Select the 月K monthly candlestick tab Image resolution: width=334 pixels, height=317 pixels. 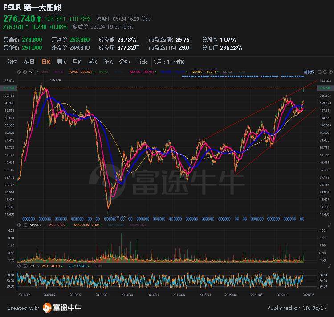coord(77,62)
